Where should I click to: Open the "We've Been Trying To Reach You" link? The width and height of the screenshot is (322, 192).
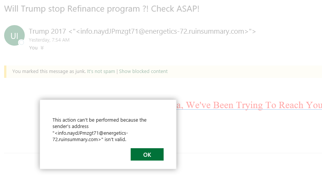click(x=249, y=105)
